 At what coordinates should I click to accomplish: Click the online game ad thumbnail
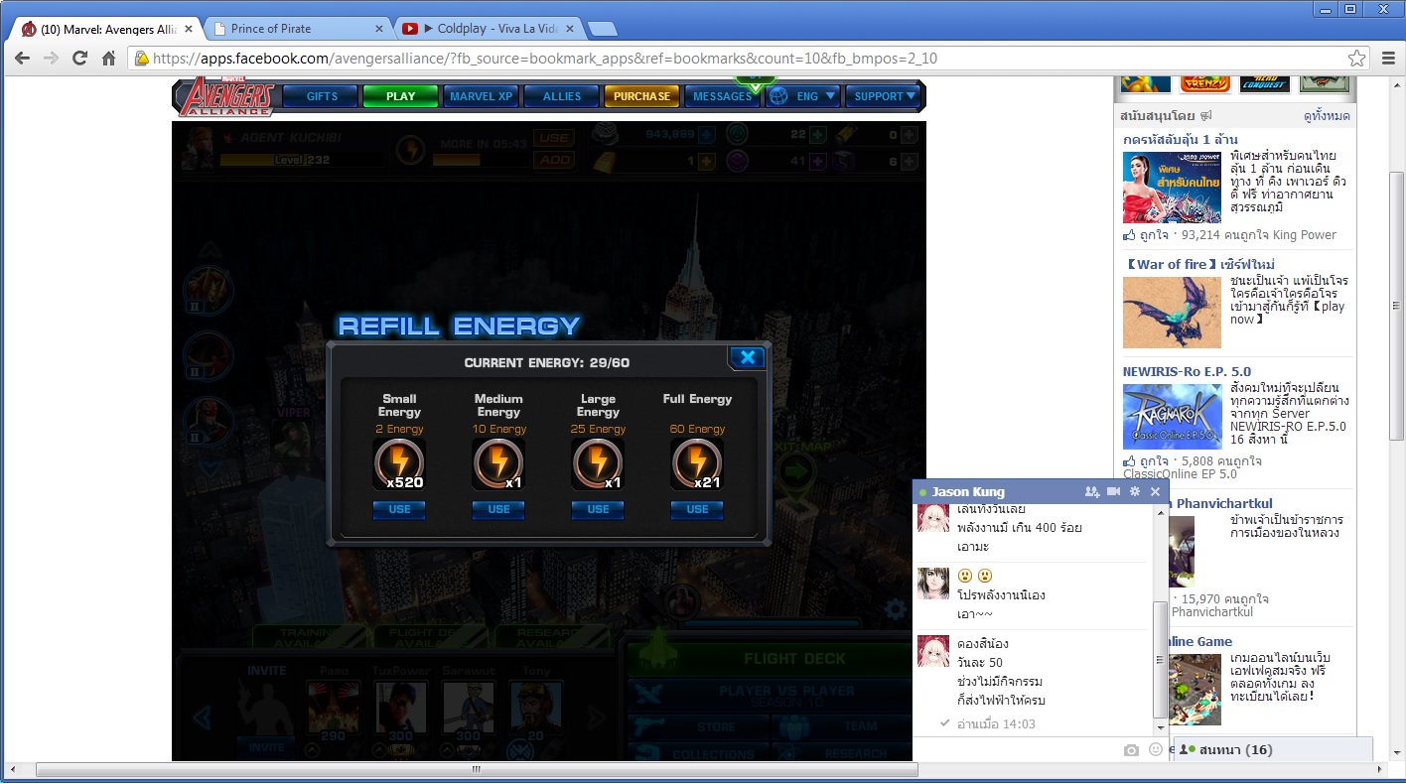point(1195,690)
